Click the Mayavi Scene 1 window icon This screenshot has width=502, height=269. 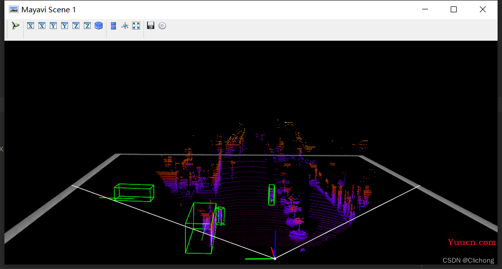[x=14, y=9]
